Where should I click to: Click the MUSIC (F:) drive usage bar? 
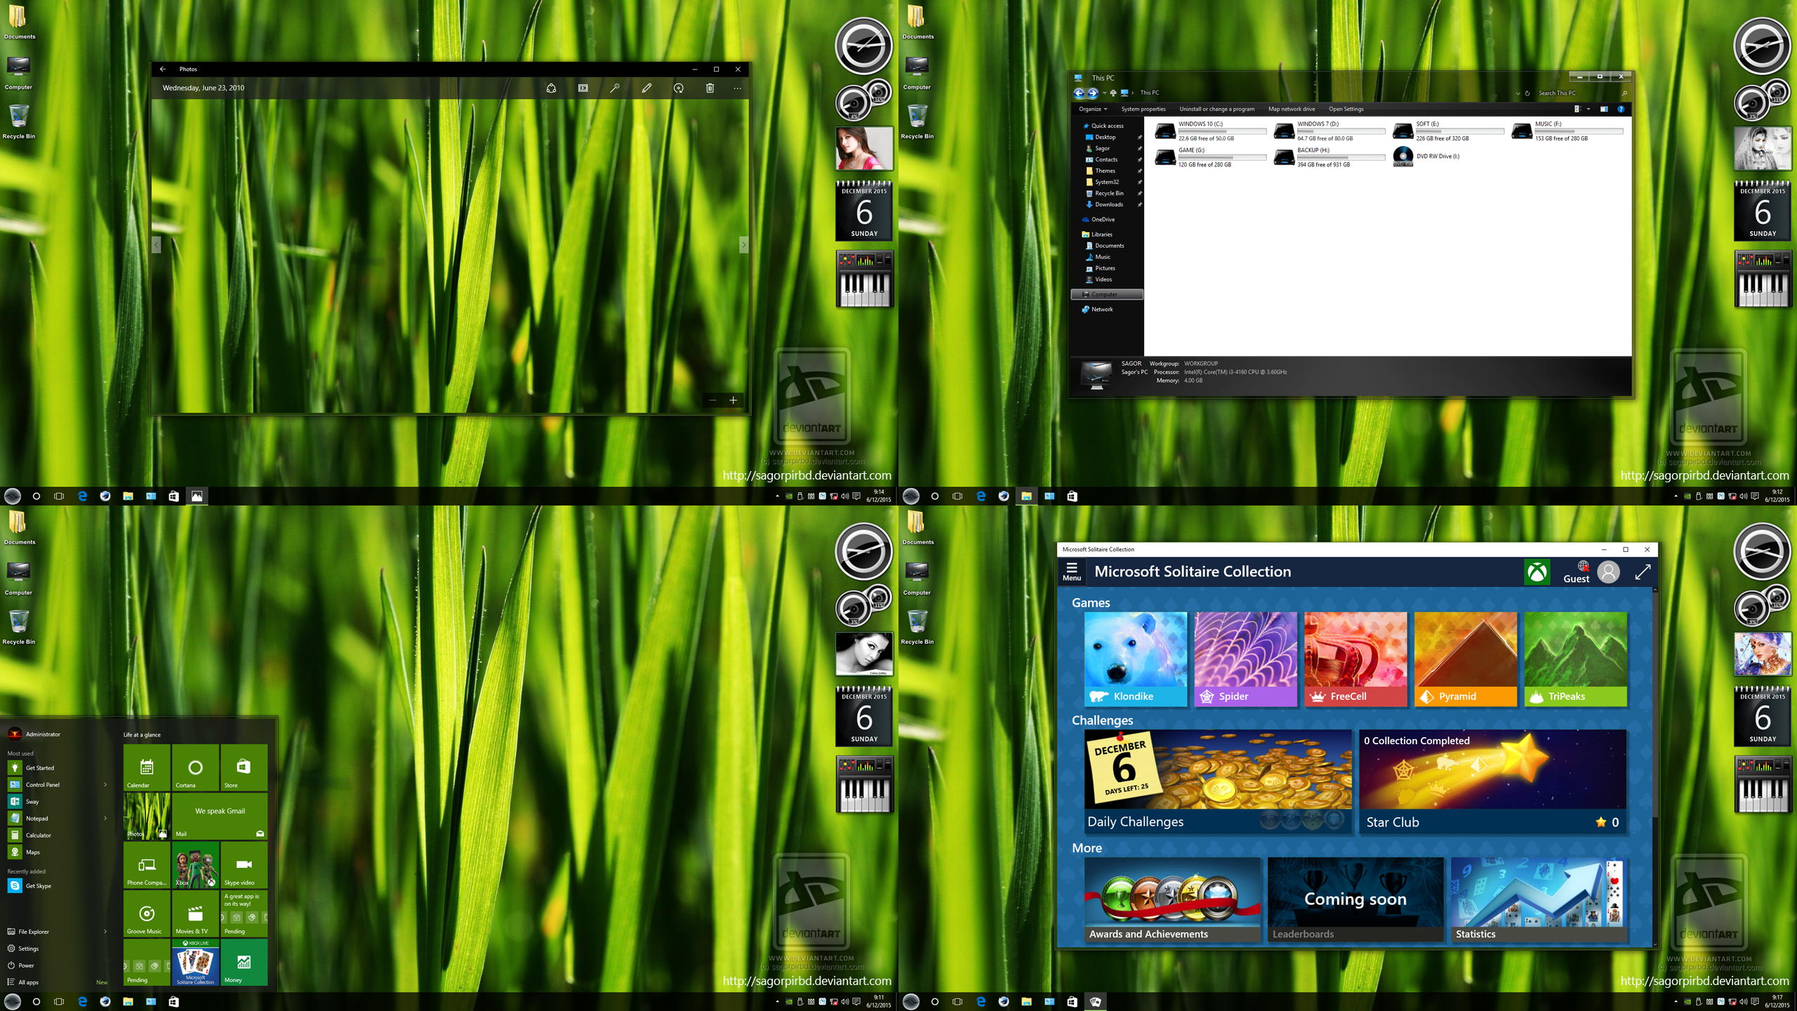tap(1578, 131)
